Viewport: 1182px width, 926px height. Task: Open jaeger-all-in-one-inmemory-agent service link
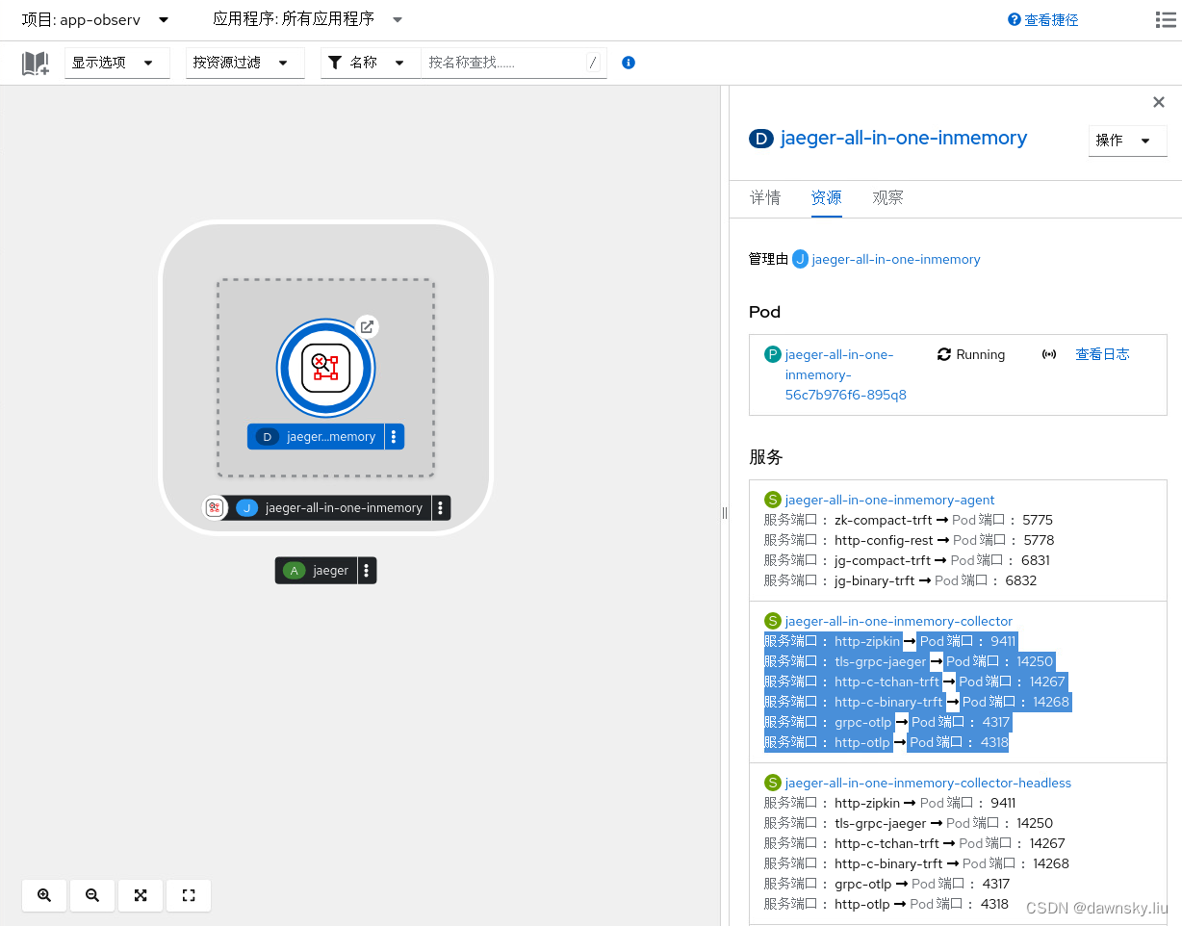890,500
